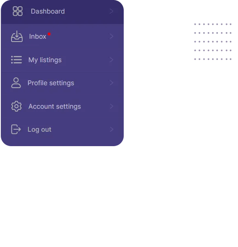This screenshot has height=247, width=238.
Task: Click the Dashboard grid icon
Action: 18,11
